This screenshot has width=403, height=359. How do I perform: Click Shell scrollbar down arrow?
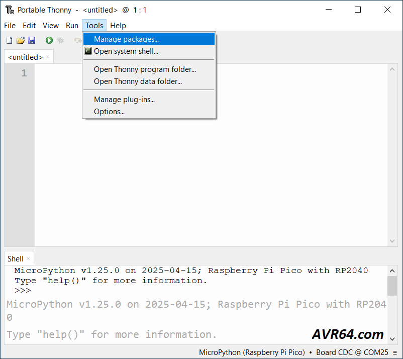click(x=392, y=339)
